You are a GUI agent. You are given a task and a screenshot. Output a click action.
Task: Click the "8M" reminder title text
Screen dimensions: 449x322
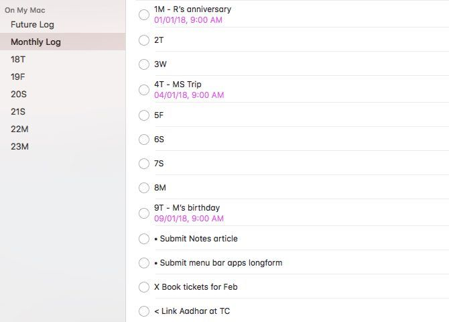[x=159, y=188]
